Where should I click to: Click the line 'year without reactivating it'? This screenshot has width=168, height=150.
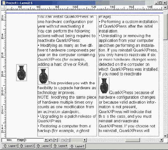coord(61,26)
